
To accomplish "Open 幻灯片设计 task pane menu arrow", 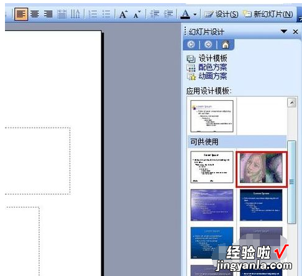I will coord(284,32).
